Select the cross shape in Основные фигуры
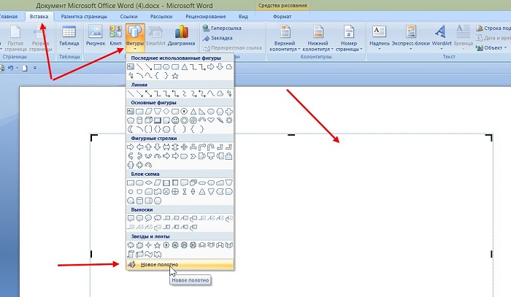511x297 pixels. point(229,112)
